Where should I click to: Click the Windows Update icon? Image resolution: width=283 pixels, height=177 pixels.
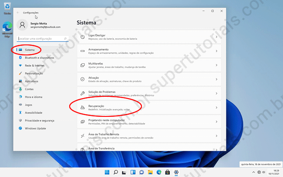(x=20, y=128)
